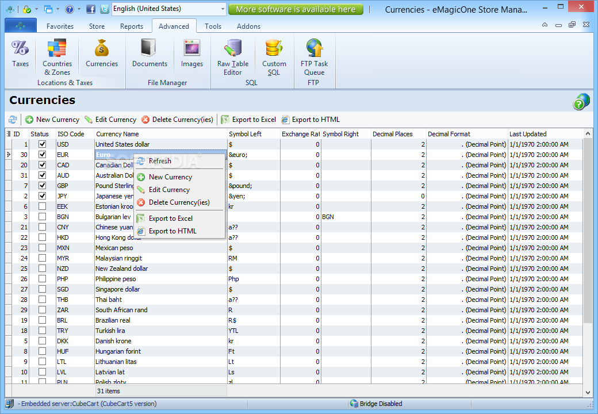598x414 pixels.
Task: Click More software is available here button
Action: (296, 9)
